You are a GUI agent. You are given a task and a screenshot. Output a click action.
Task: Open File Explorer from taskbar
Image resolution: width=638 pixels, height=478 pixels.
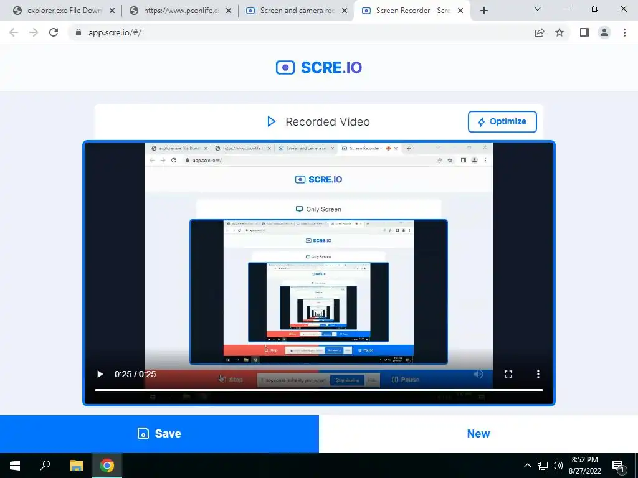click(x=76, y=466)
